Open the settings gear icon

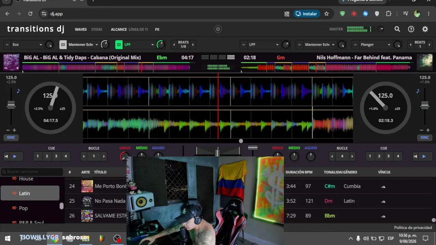425,29
